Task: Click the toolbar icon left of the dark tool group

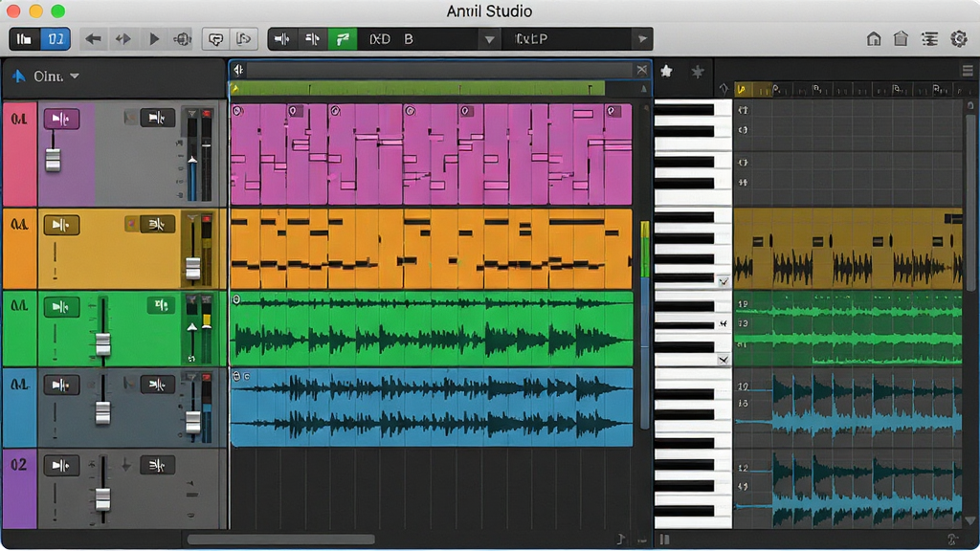Action: [243, 39]
